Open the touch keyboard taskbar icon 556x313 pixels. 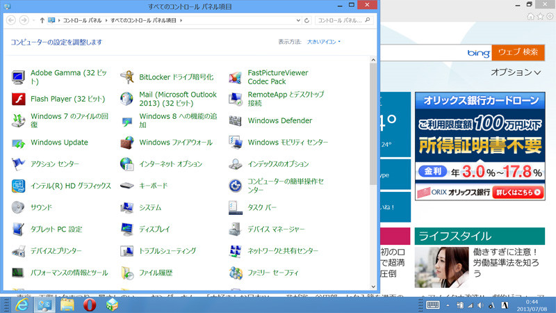point(433,305)
